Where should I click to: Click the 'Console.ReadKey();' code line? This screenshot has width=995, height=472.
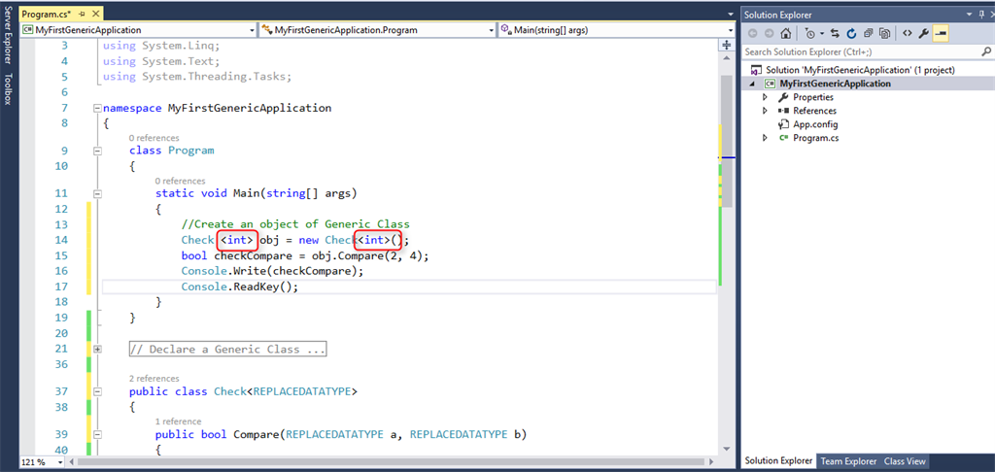coord(239,287)
